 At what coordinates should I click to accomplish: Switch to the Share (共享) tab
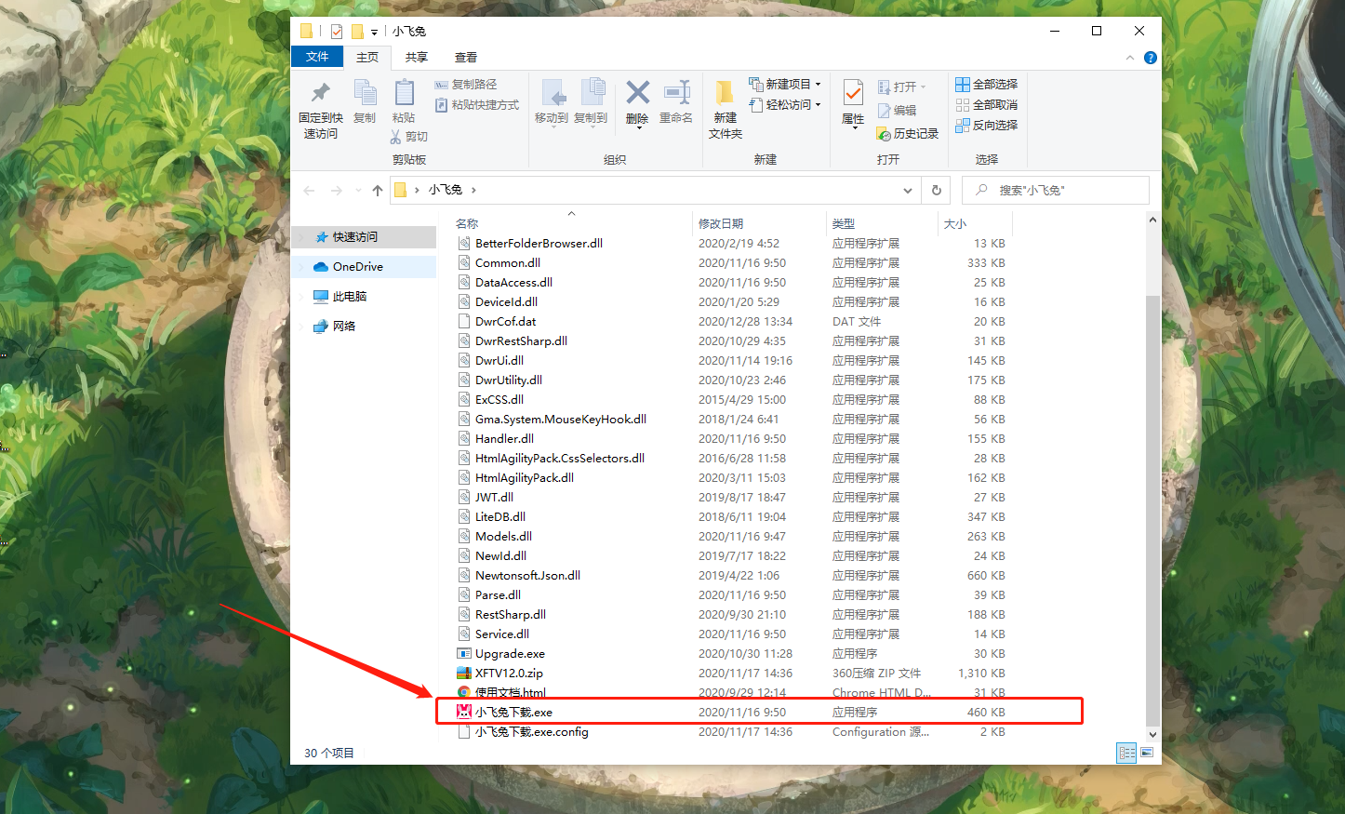tap(417, 58)
